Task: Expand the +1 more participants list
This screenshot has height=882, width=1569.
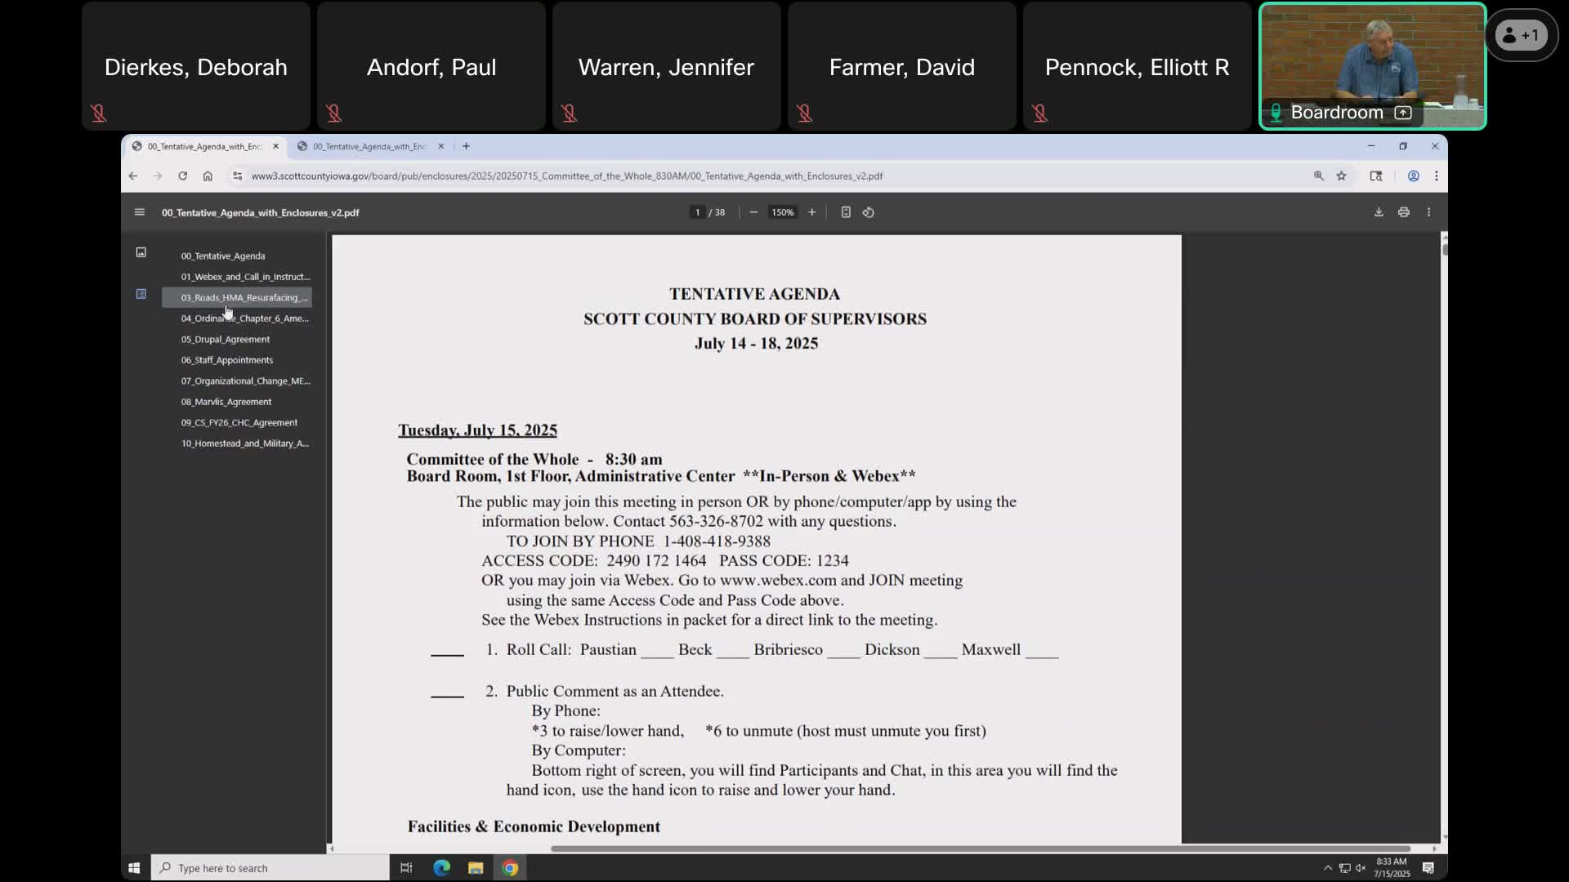Action: tap(1521, 35)
